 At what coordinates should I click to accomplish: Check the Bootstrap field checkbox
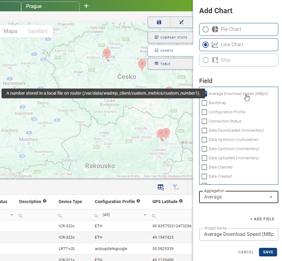(204, 103)
